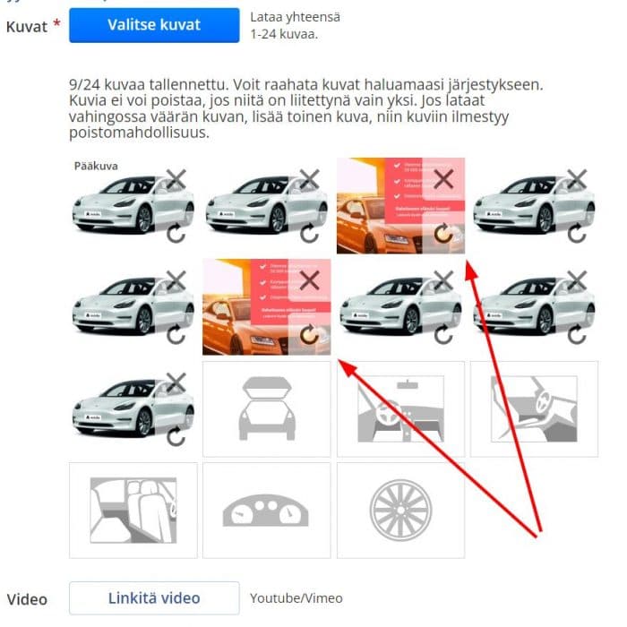
Task: Rotate the third-row white Tesla image
Action: (x=176, y=436)
